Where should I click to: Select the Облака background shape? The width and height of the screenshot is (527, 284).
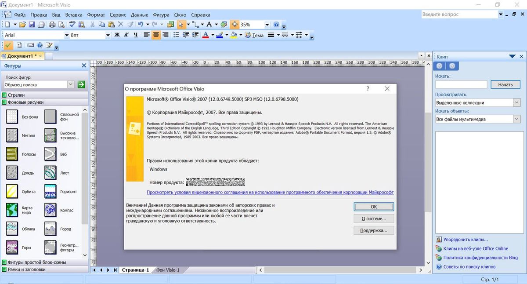12,229
